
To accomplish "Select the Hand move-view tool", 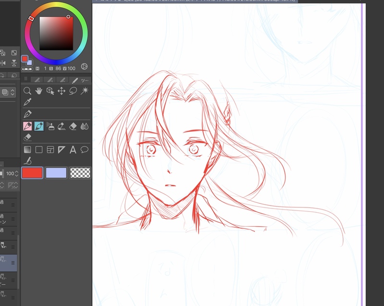I will pos(39,91).
